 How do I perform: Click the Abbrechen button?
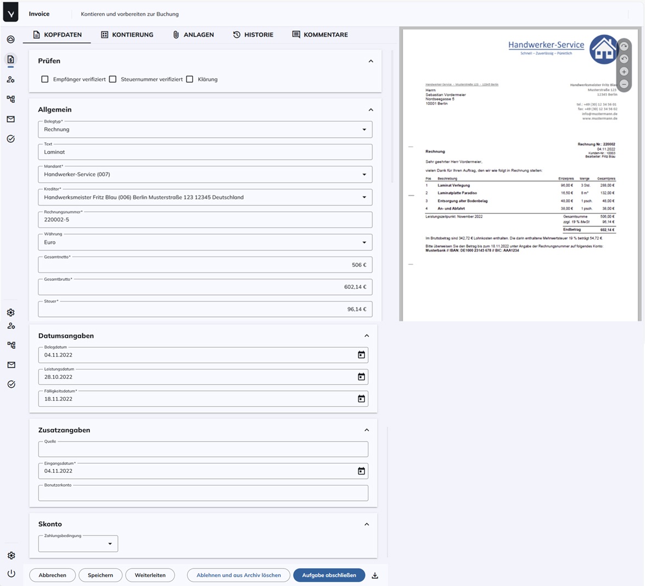(52, 575)
